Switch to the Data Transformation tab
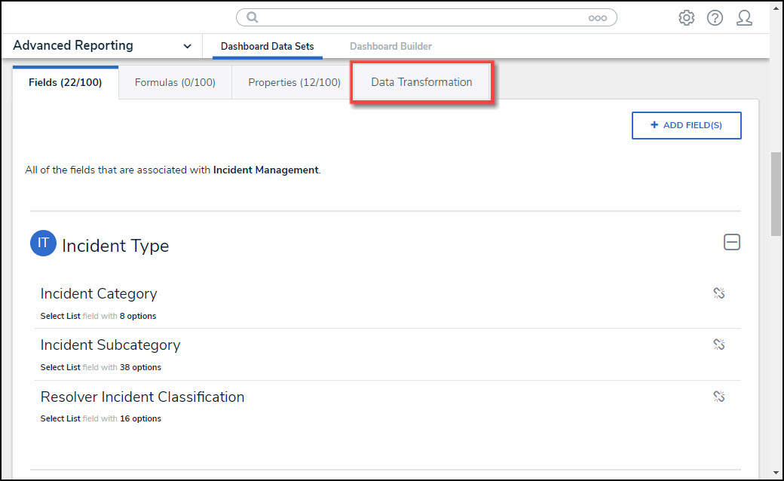This screenshot has width=784, height=481. point(421,82)
